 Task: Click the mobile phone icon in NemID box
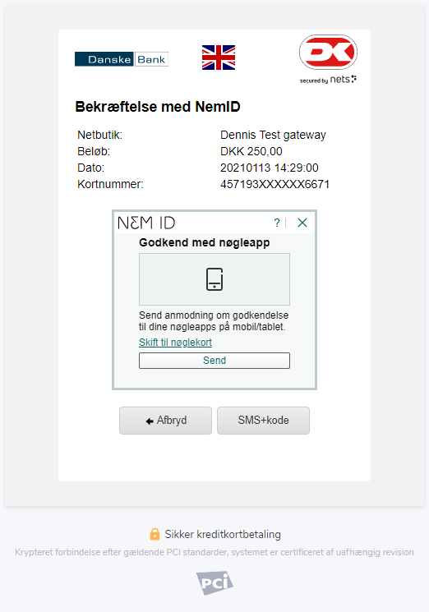pos(214,279)
